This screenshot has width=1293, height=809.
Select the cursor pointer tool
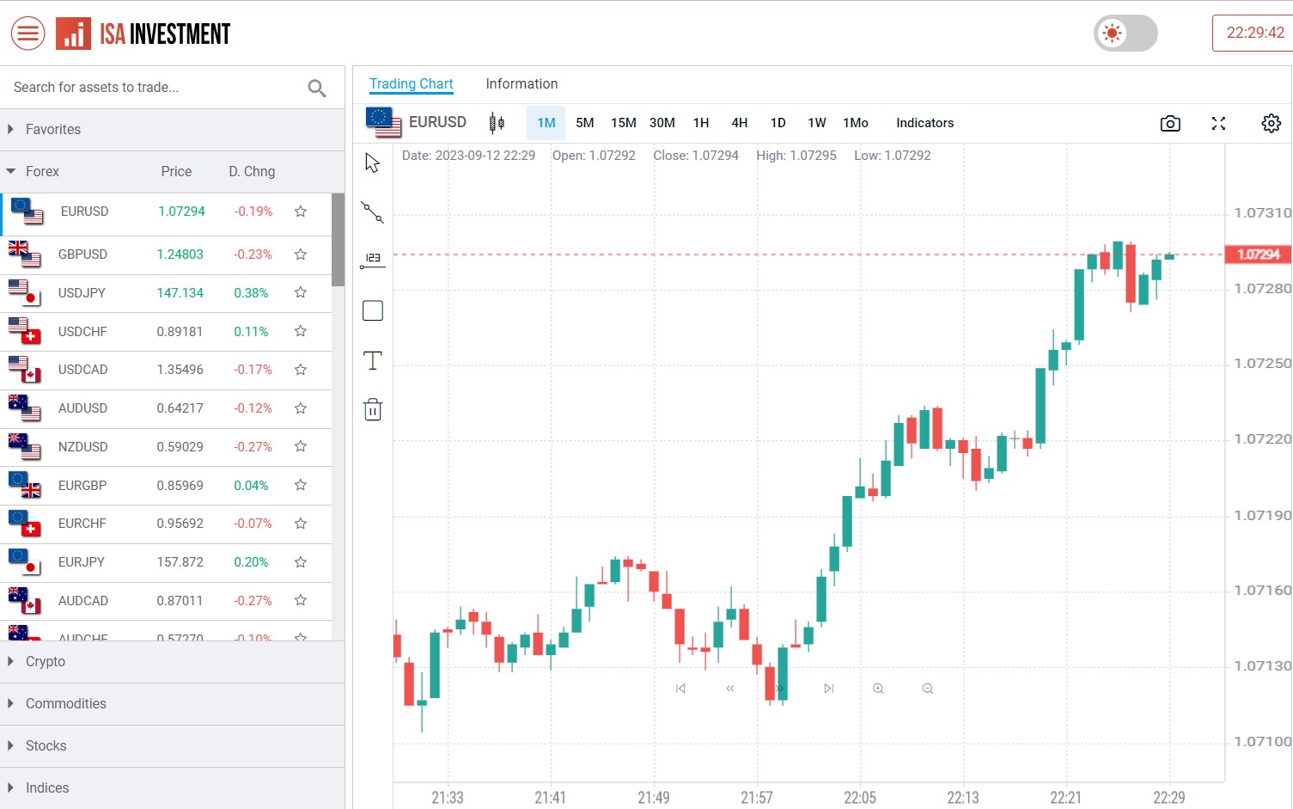click(x=373, y=163)
